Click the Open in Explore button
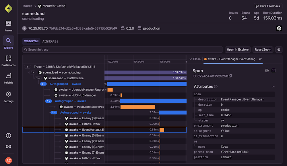The height and width of the screenshot is (166, 287). coord(237,50)
